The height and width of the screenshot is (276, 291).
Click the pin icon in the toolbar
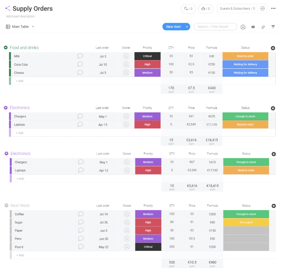263,27
